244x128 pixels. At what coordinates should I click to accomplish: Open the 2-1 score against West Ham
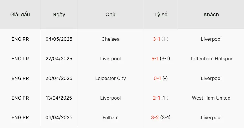click(x=156, y=98)
